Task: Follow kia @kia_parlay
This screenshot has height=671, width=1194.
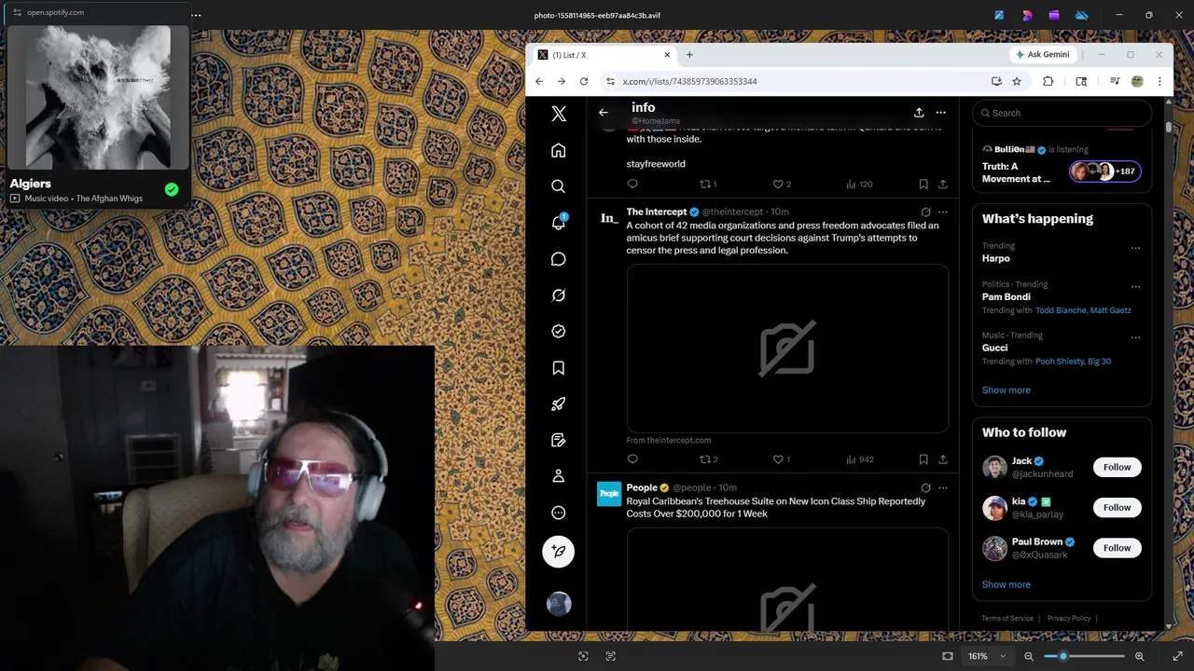Action: click(x=1117, y=508)
